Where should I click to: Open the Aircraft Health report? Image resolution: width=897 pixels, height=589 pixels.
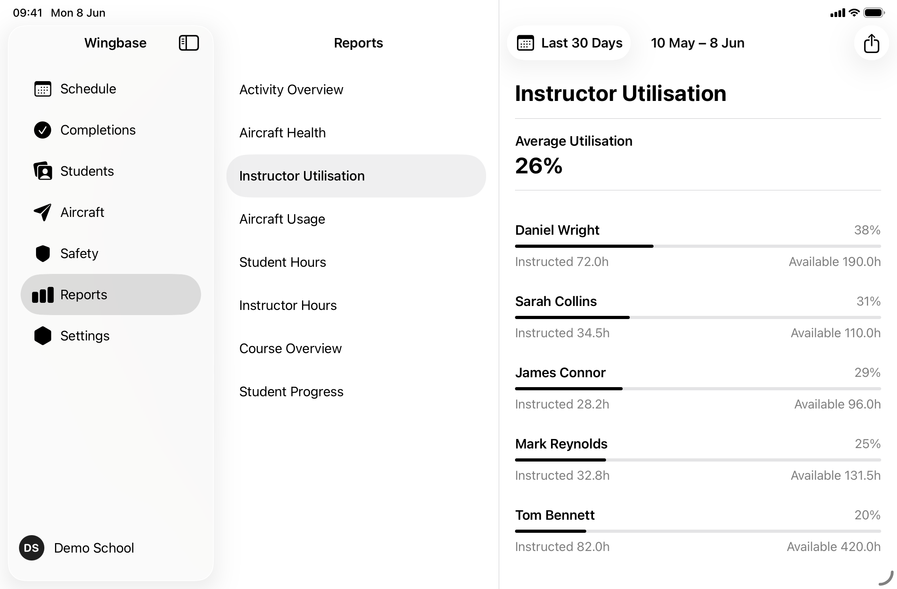click(356, 133)
